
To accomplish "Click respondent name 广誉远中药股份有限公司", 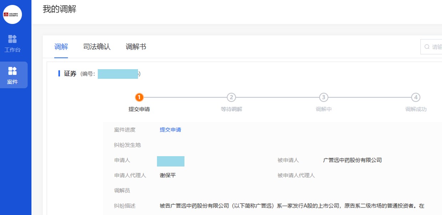I will [352, 160].
